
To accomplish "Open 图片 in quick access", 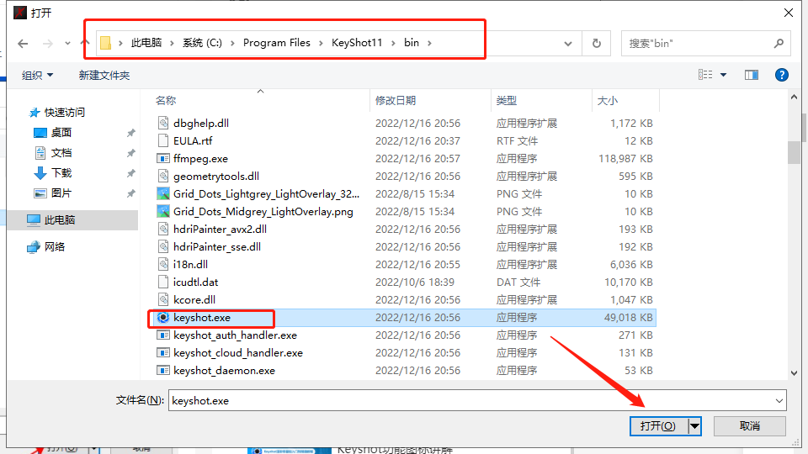I will (61, 193).
